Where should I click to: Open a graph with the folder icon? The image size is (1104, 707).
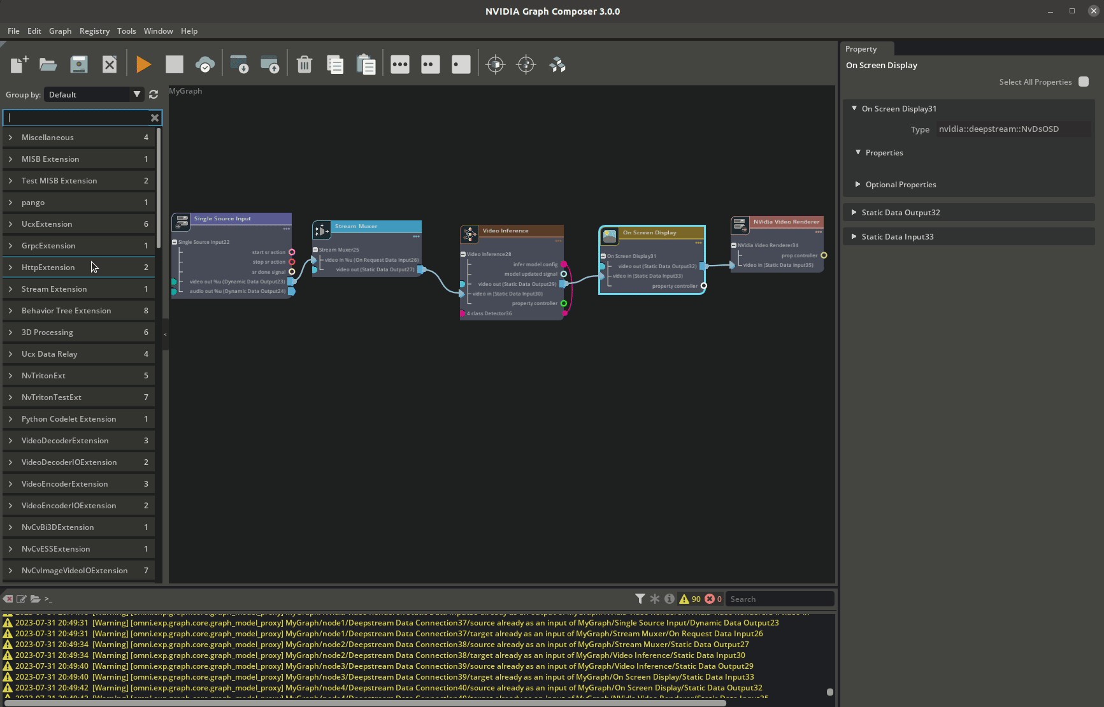(x=48, y=64)
